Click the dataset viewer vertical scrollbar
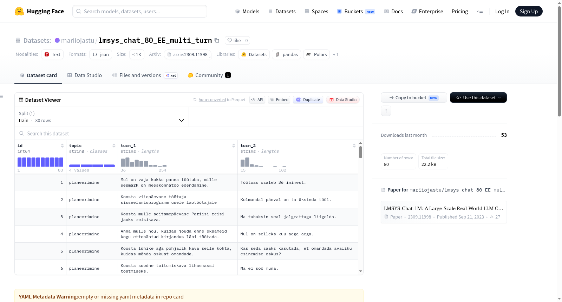The width and height of the screenshot is (562, 302). coord(360,152)
